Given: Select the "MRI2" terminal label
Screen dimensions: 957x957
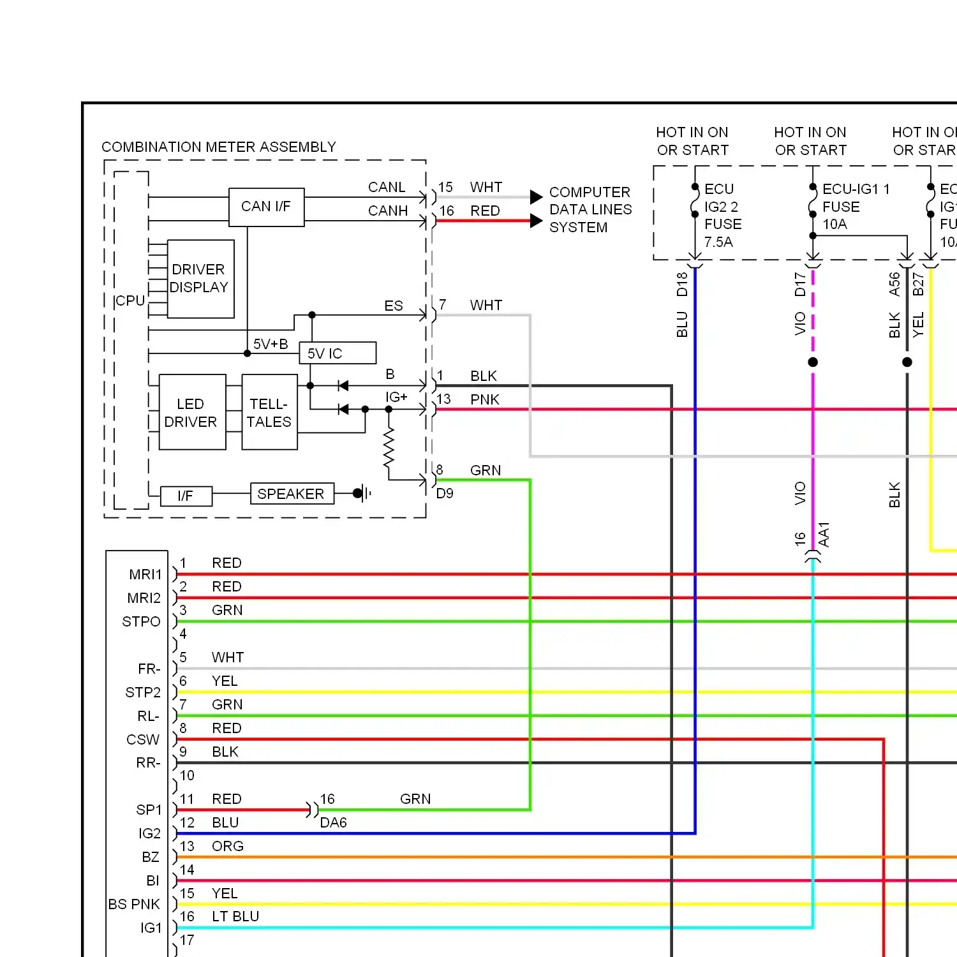Looking at the screenshot, I should pyautogui.click(x=144, y=598).
